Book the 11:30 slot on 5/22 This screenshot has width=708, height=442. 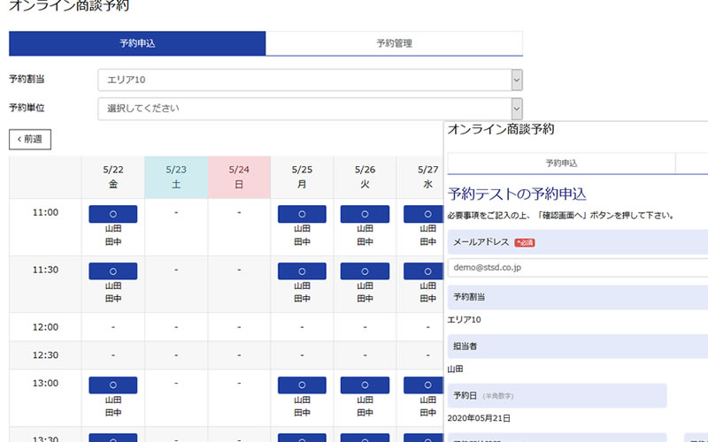click(x=113, y=271)
